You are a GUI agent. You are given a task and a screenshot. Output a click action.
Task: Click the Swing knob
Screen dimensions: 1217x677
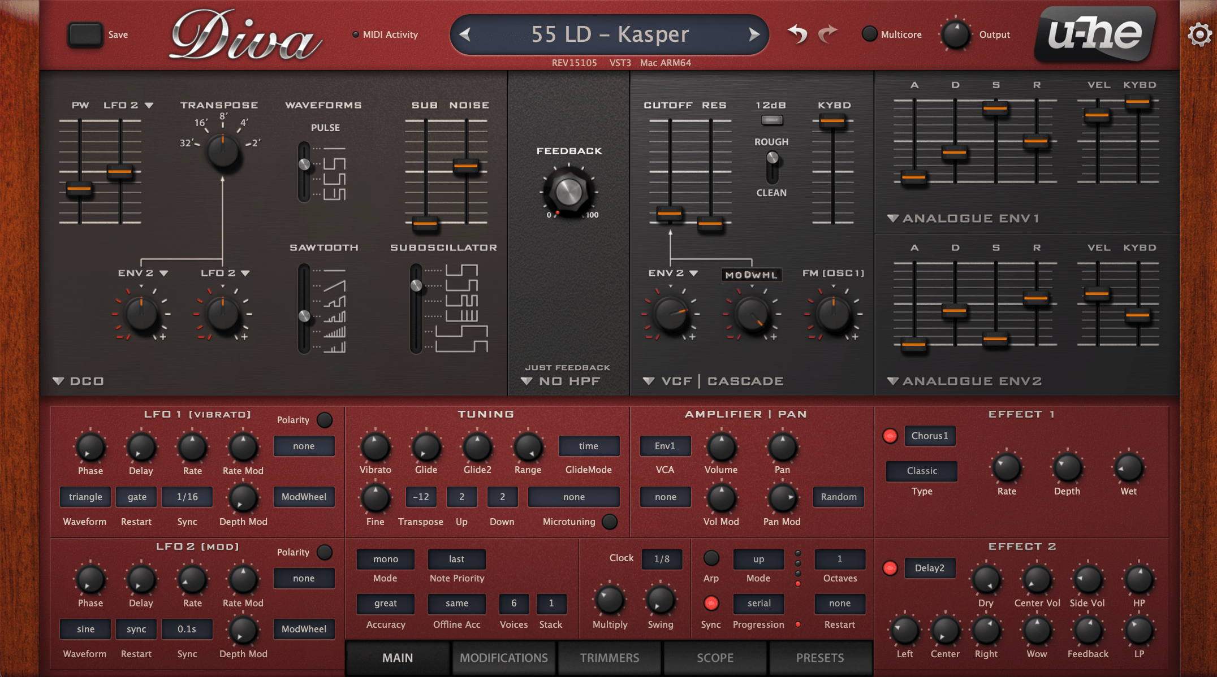tap(661, 600)
